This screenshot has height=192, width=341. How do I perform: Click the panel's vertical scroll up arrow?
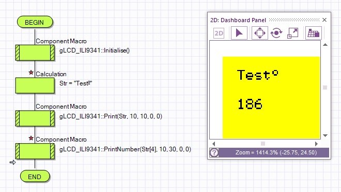coord(325,45)
